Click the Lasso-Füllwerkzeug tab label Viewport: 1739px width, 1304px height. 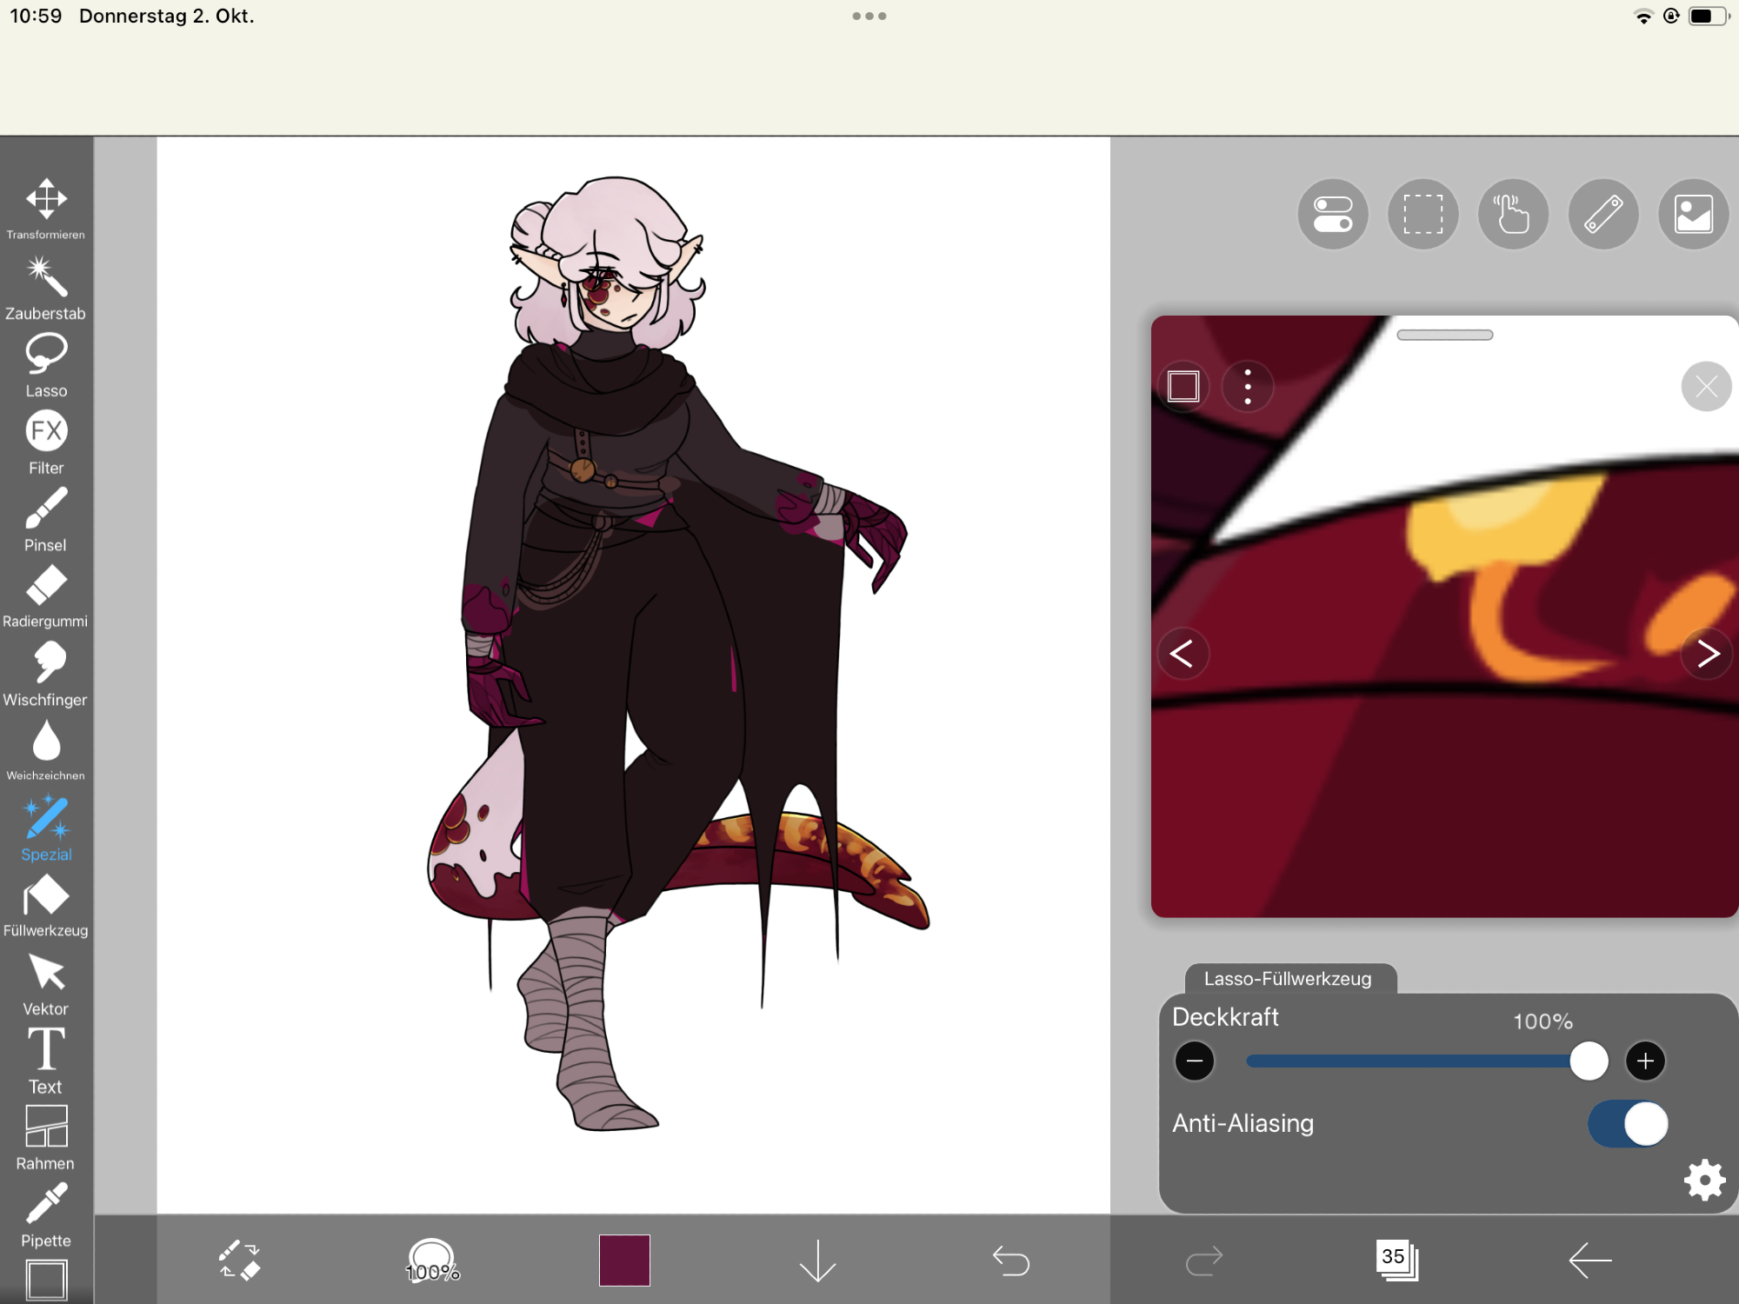pos(1288,979)
